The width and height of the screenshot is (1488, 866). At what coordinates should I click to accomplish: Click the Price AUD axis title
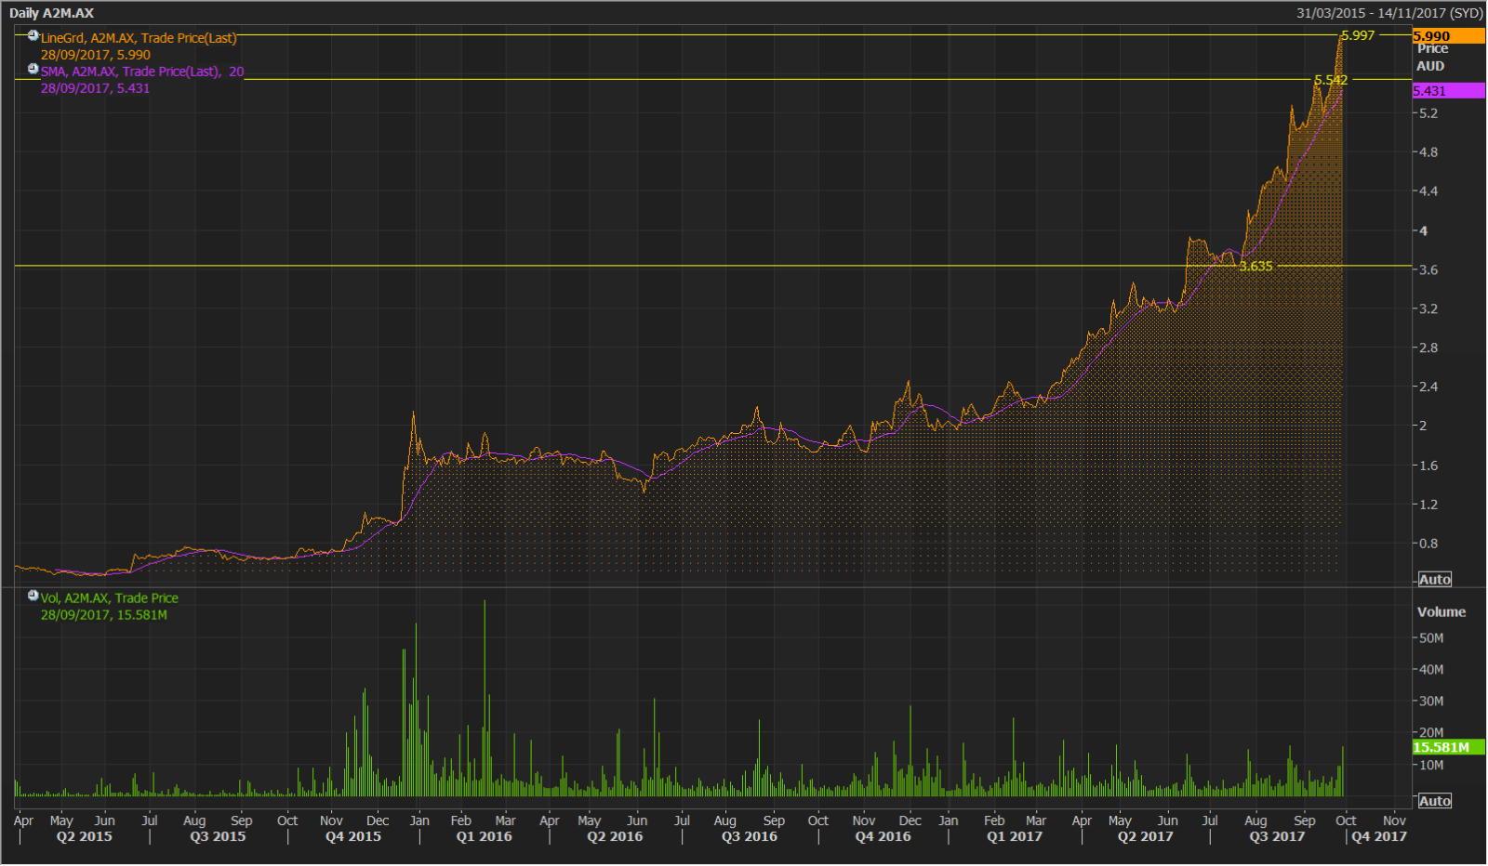coord(1431,57)
